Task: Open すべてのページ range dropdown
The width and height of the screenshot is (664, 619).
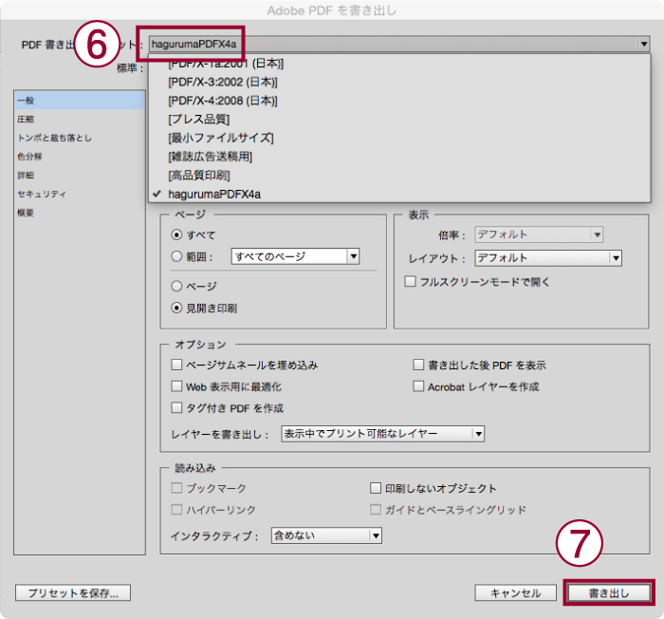Action: (295, 256)
